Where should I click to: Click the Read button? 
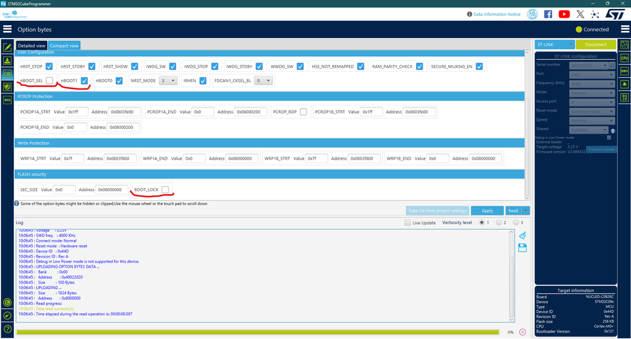coord(513,211)
